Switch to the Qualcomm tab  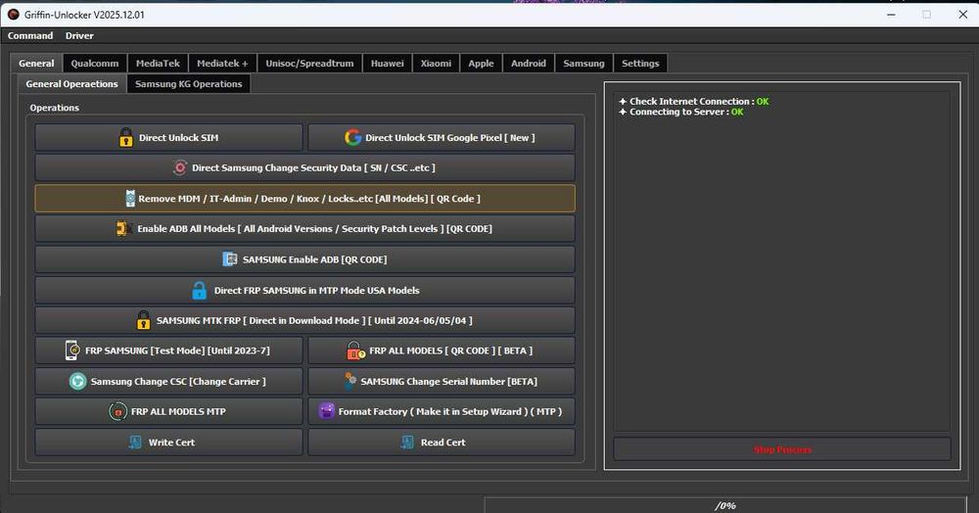pos(95,63)
